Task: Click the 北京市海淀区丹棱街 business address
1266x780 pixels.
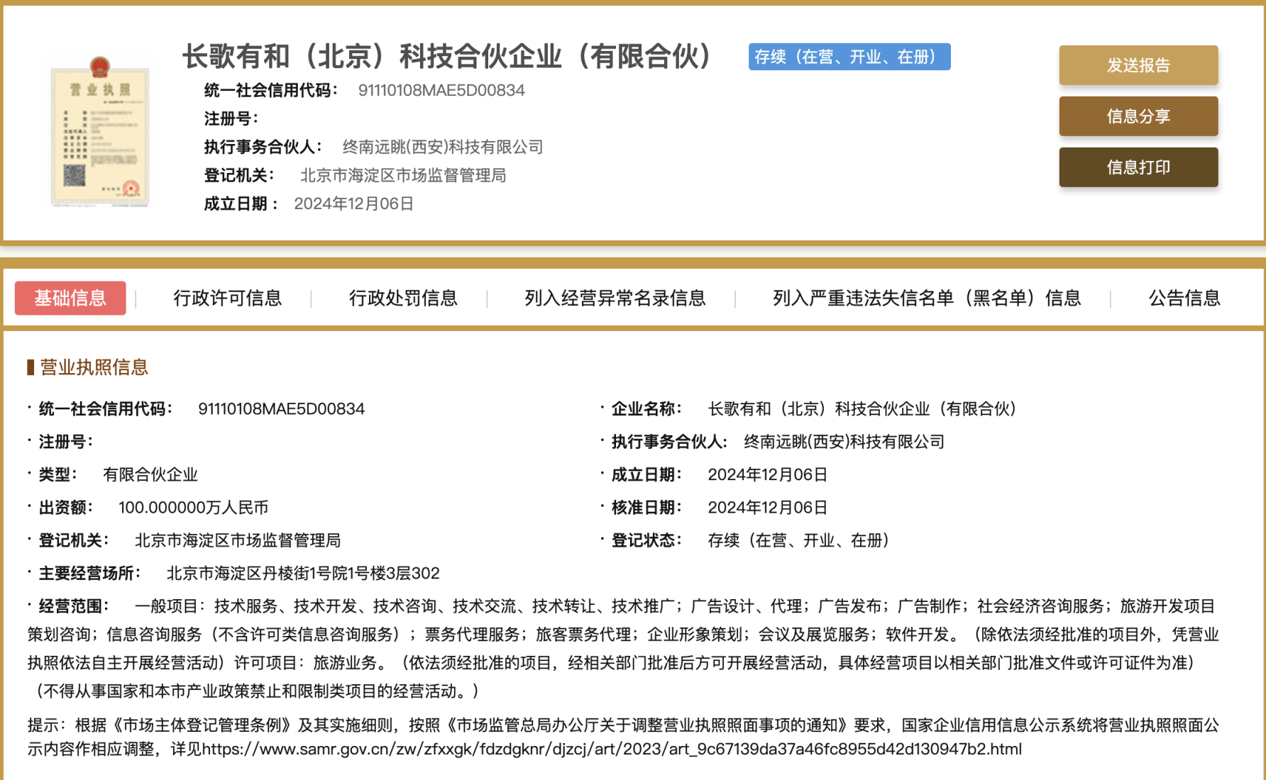Action: pyautogui.click(x=303, y=573)
